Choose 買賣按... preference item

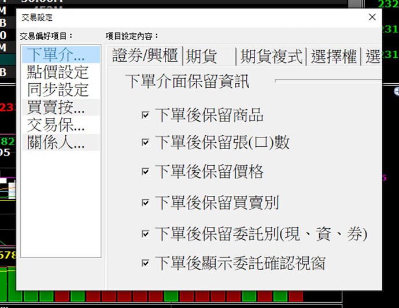point(61,107)
